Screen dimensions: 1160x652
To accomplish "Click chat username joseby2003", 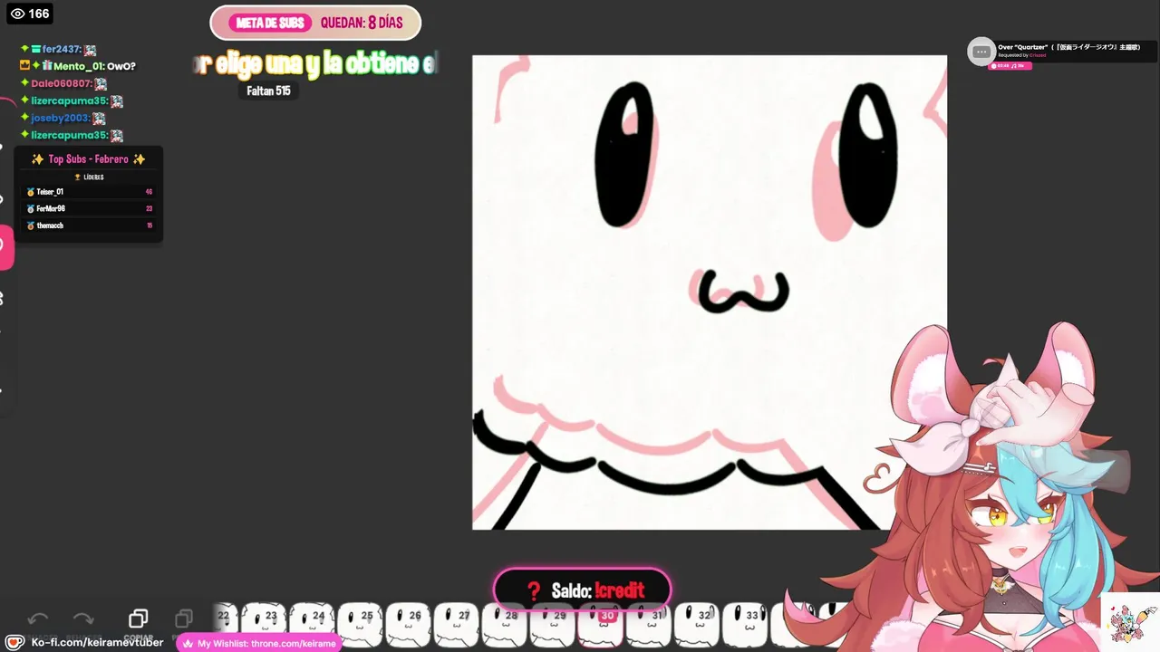I will [x=60, y=118].
